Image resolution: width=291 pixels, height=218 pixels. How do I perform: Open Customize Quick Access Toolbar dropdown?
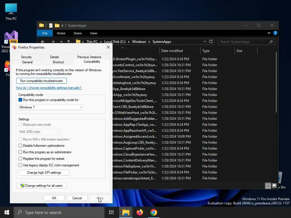[62, 26]
